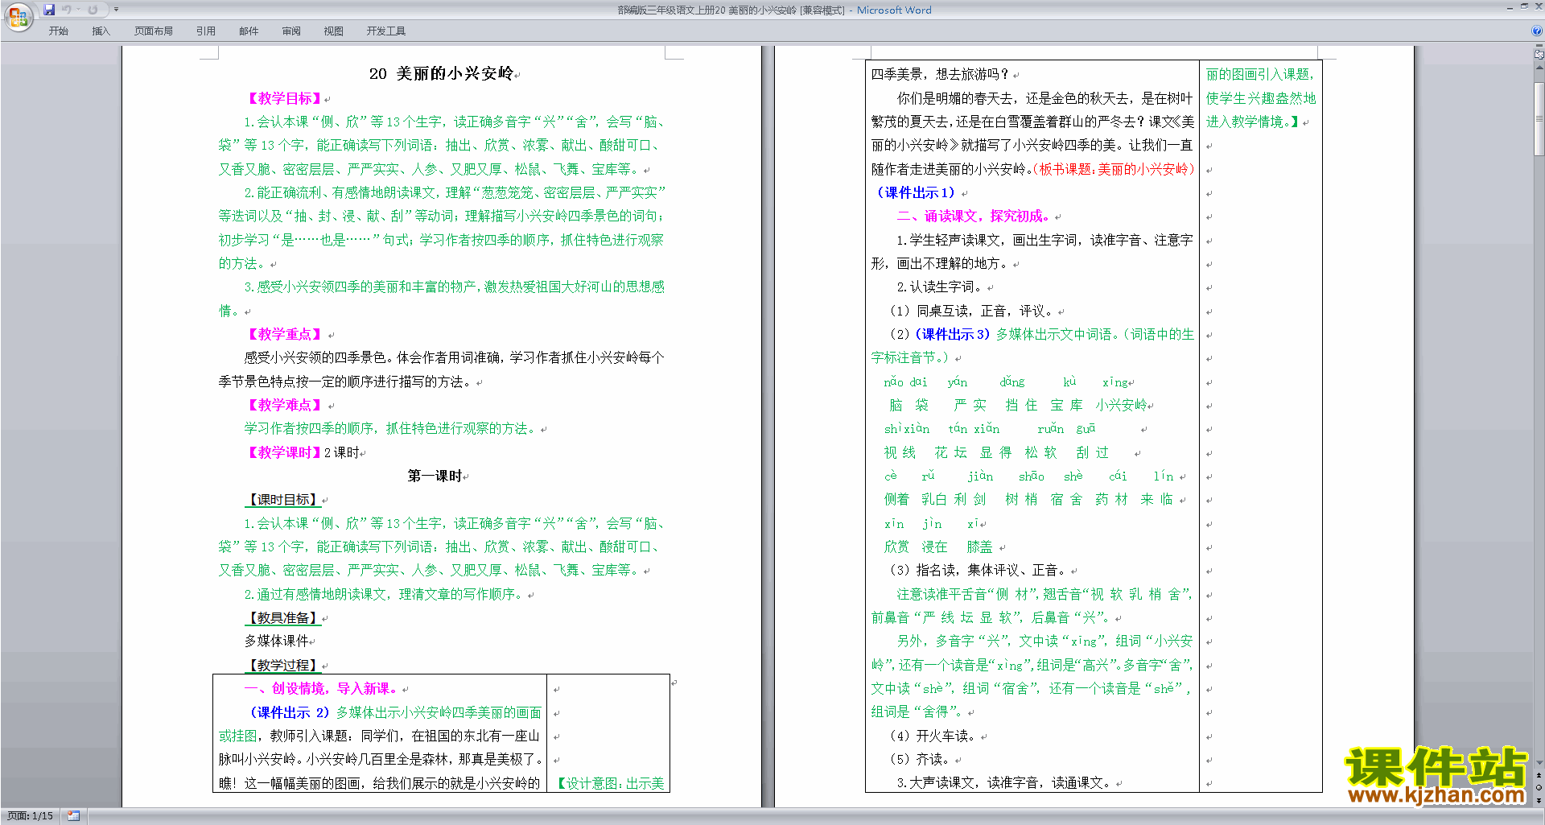Click the 【教学课时】 heading
Screen dimensions: 1545x825
point(284,452)
